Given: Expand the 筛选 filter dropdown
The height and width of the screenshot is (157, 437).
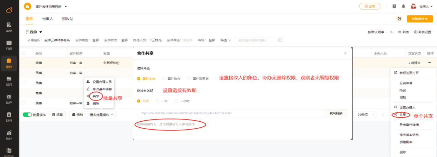Looking at the screenshot, I should 226,40.
